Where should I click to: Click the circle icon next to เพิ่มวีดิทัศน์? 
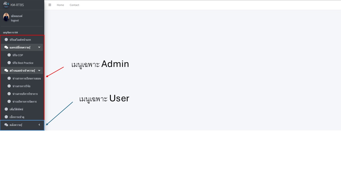[x=6, y=109]
